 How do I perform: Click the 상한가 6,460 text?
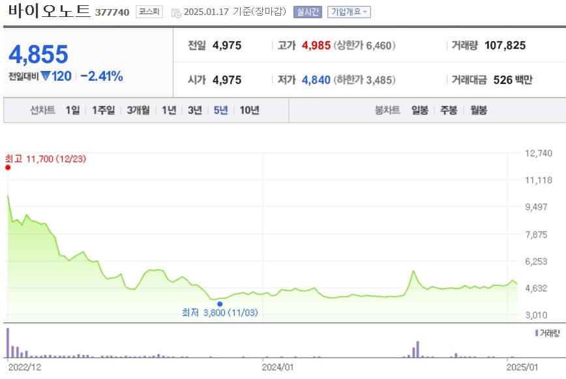[365, 46]
